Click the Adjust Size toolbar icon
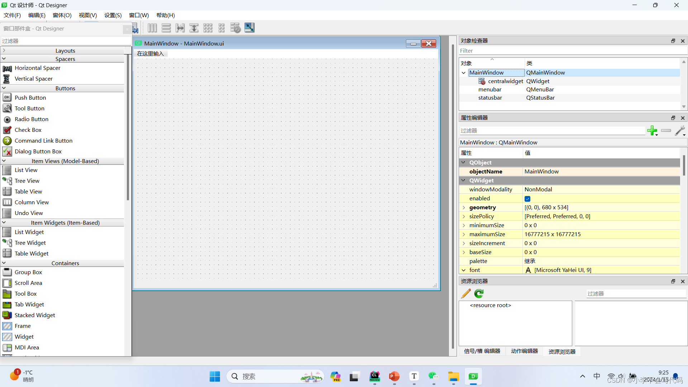 click(x=249, y=28)
